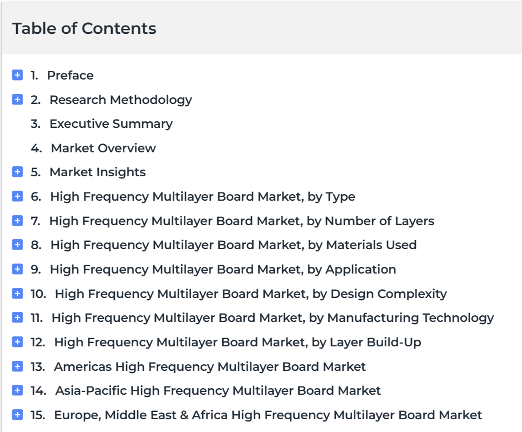Select the Research Methodology entry text

coord(121,100)
